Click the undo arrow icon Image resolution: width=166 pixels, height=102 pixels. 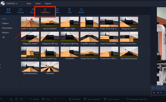[x=1, y=99]
